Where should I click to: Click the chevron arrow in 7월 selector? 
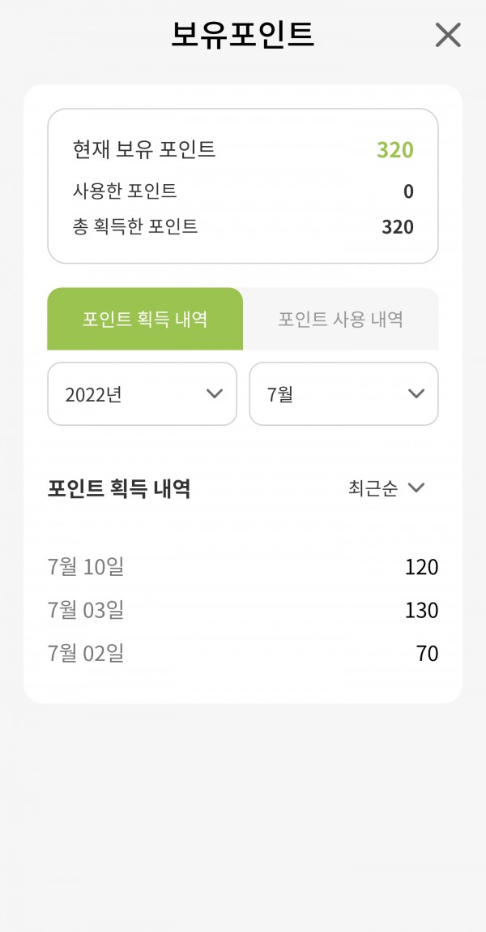click(416, 393)
